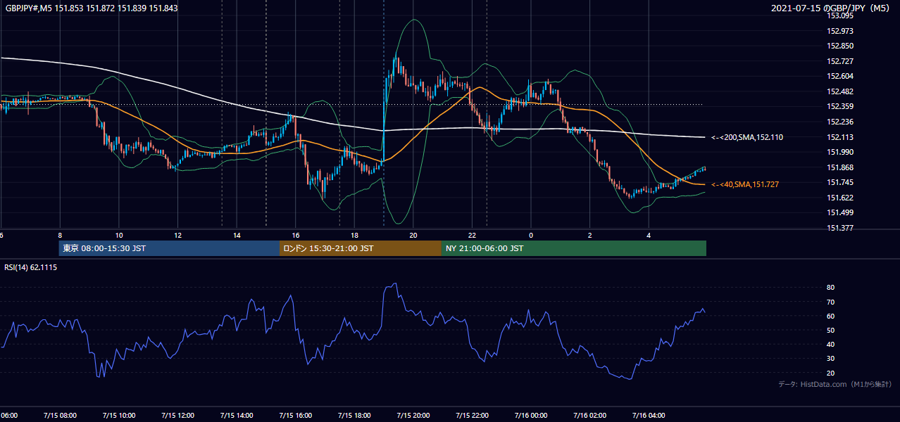
Task: Click the 東京 08:00-15:30 JST session bar
Action: (169, 248)
